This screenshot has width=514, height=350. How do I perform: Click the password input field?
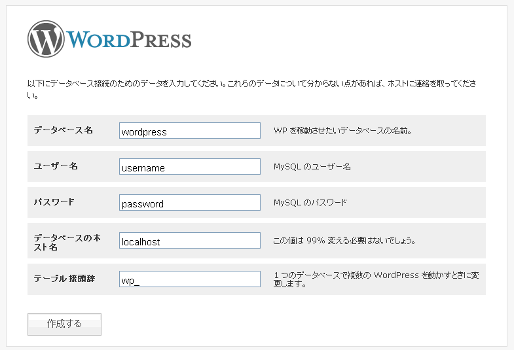pos(190,203)
